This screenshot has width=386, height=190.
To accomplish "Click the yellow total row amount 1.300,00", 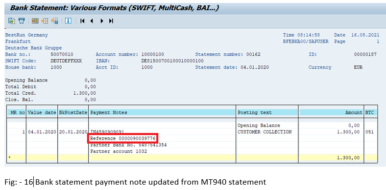I will pos(348,158).
